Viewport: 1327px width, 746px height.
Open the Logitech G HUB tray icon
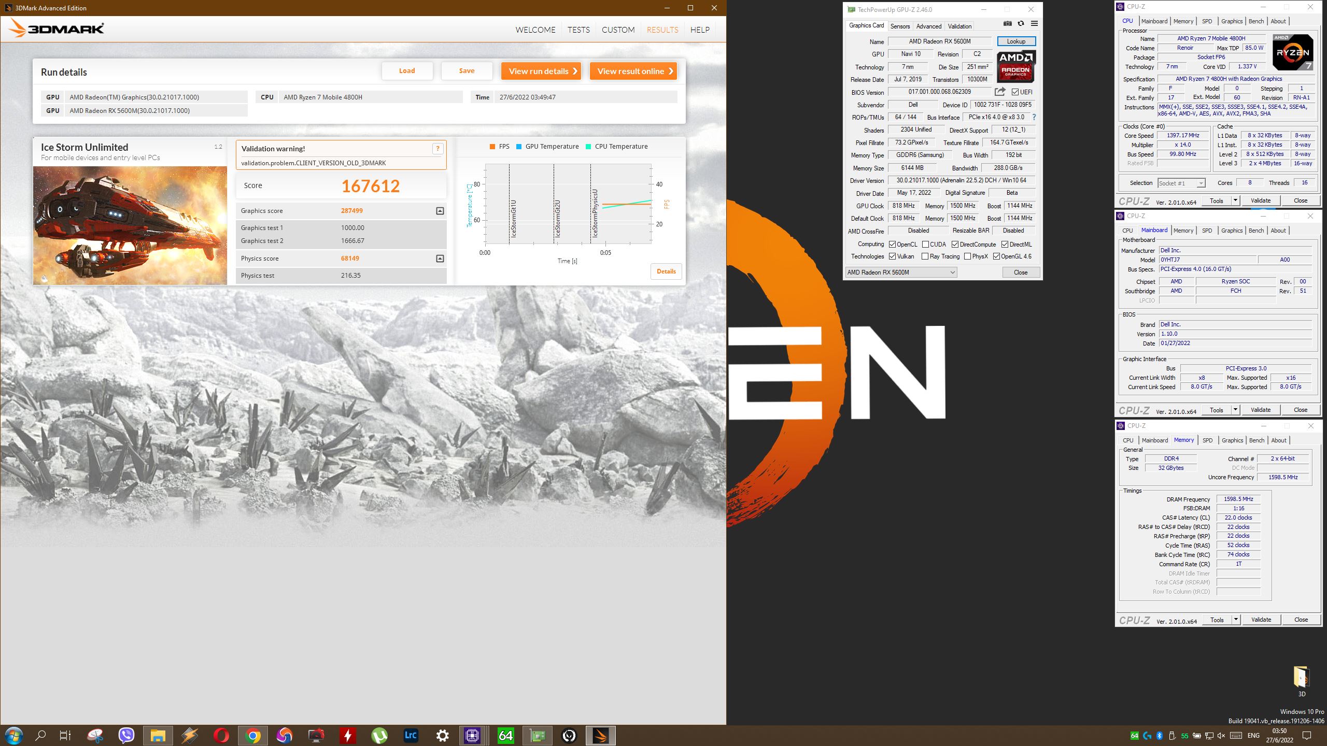(1147, 736)
